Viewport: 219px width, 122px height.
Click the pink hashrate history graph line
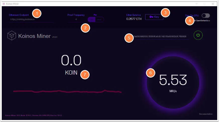[x=67, y=91]
